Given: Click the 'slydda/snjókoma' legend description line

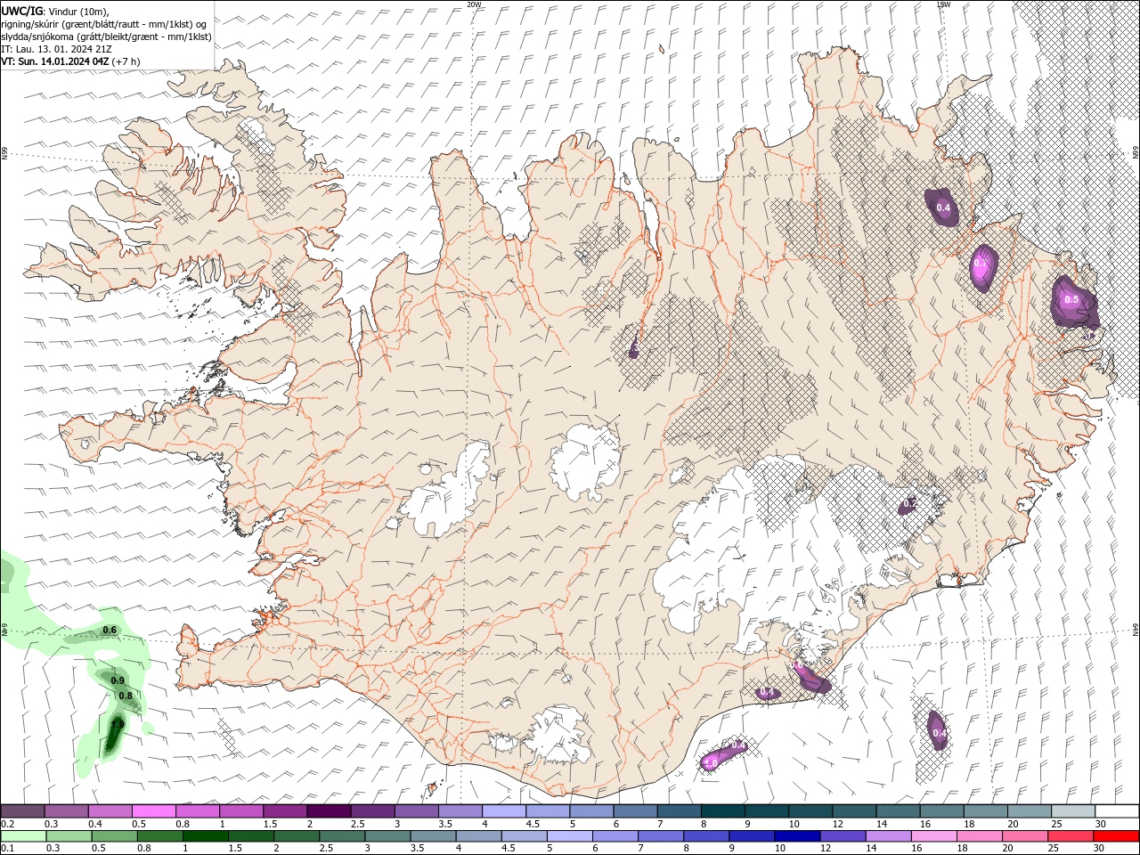Looking at the screenshot, I should pyautogui.click(x=107, y=37).
